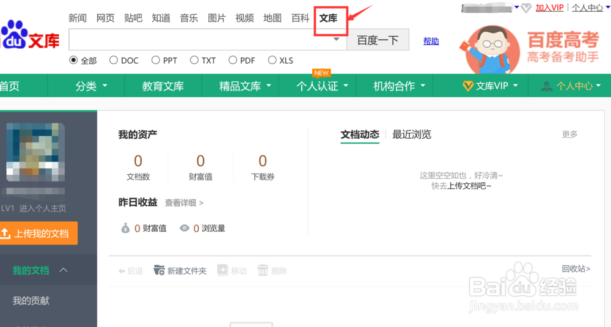Click the money bag icon beside 财富值

125,228
